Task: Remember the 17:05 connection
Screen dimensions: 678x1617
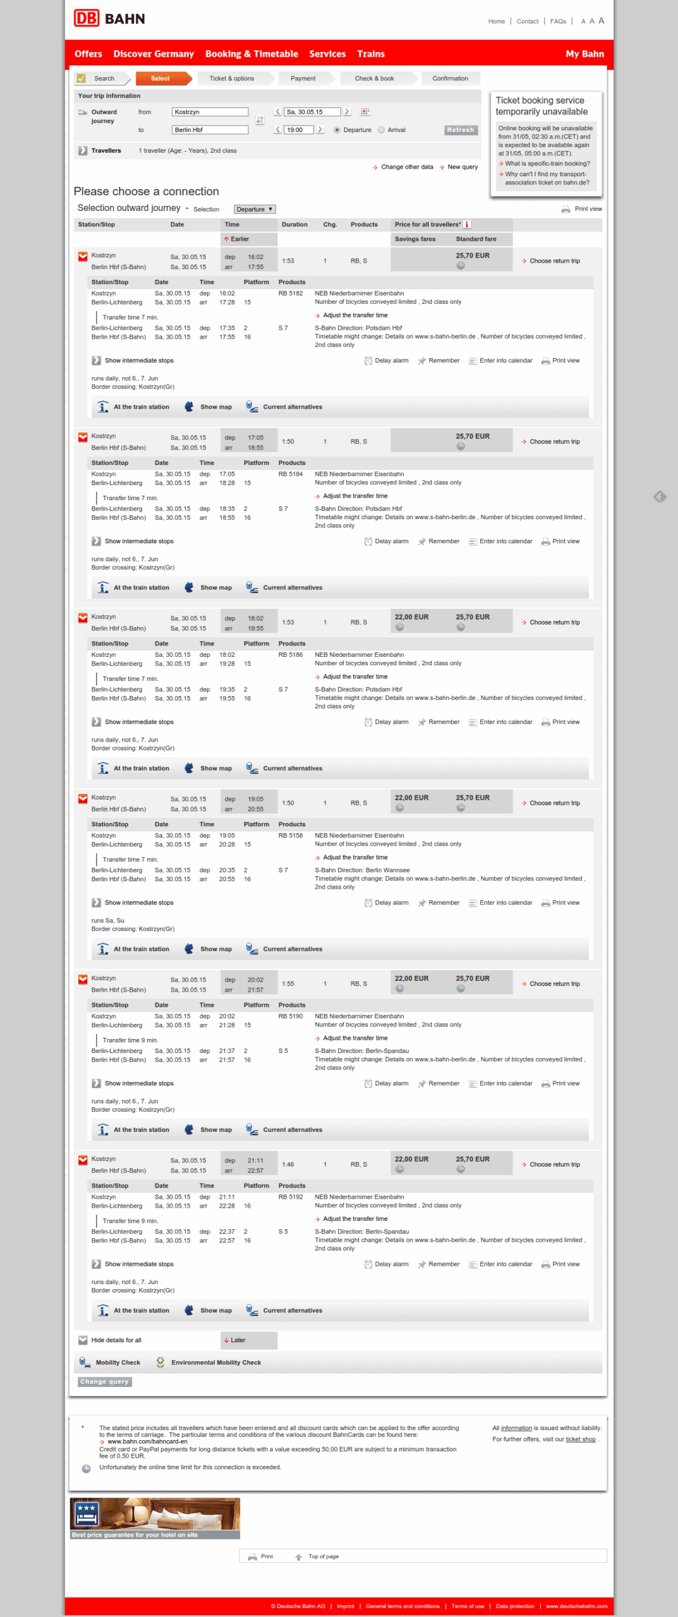Action: tap(439, 541)
